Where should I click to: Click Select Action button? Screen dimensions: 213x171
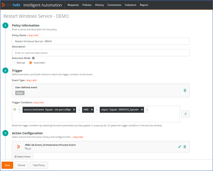pyautogui.click(x=23, y=157)
